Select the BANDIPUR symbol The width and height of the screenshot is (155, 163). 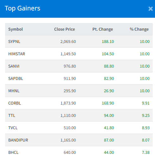[x=18, y=140]
